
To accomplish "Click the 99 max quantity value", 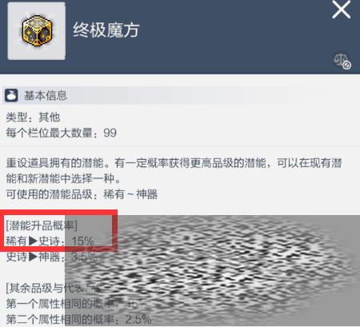I will tap(110, 133).
